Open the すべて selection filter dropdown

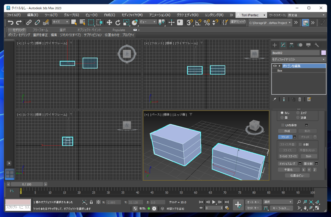[x=60, y=22]
